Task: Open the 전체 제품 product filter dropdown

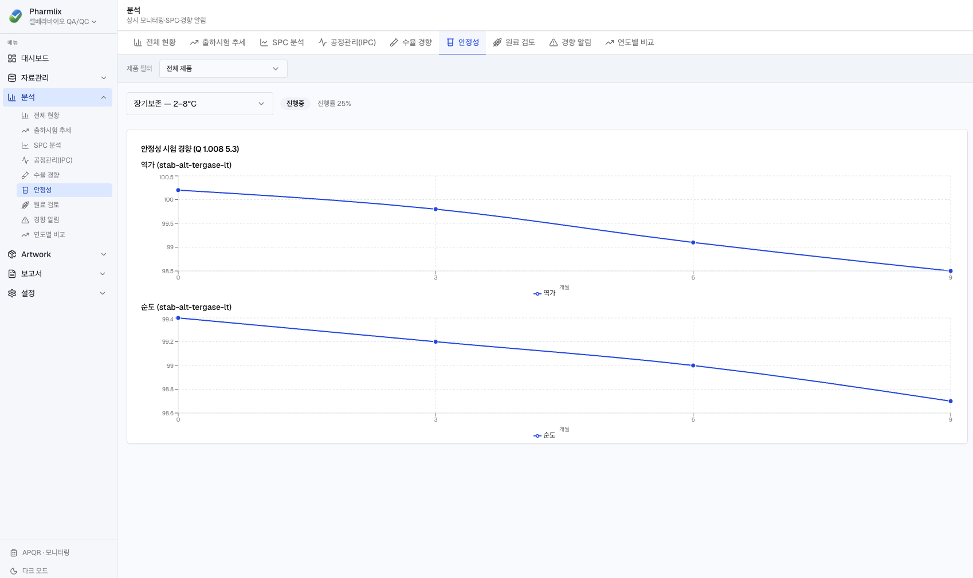Action: click(223, 69)
